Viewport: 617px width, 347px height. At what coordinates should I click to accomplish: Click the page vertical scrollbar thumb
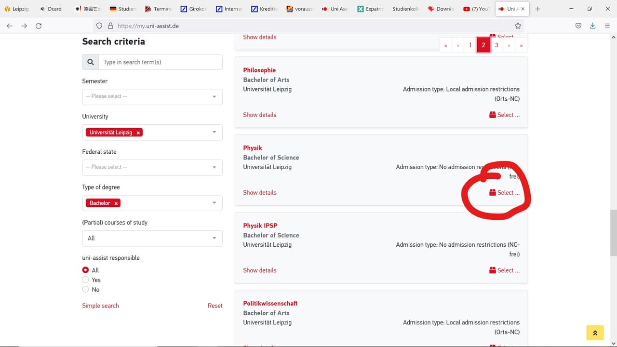(613, 234)
